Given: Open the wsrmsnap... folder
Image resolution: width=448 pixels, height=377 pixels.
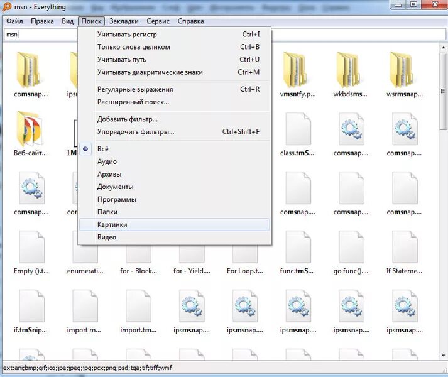Looking at the screenshot, I should click(x=404, y=74).
